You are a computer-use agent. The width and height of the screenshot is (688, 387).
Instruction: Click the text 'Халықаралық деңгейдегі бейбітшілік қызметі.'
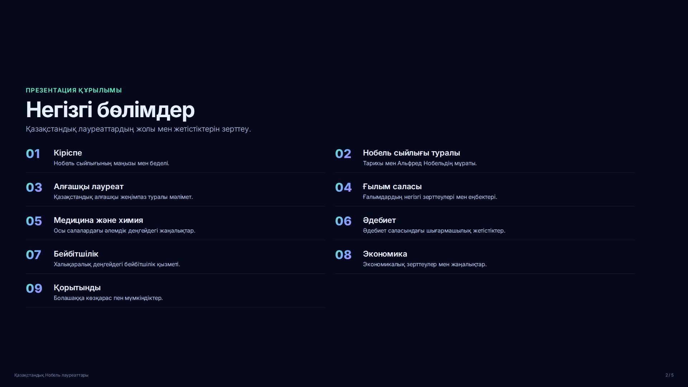pos(117,264)
